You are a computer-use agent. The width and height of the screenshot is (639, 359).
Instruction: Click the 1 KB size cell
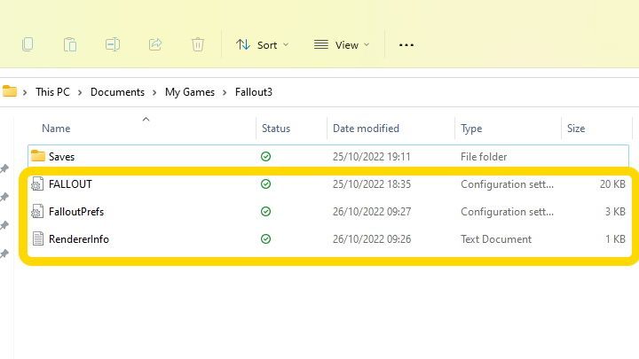pos(615,239)
